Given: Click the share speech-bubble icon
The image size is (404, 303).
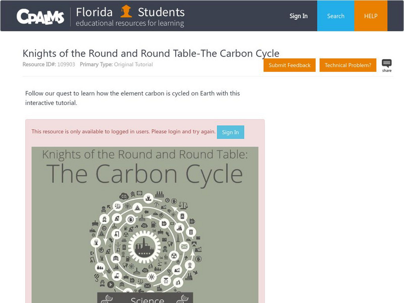Looking at the screenshot, I should pyautogui.click(x=386, y=64).
